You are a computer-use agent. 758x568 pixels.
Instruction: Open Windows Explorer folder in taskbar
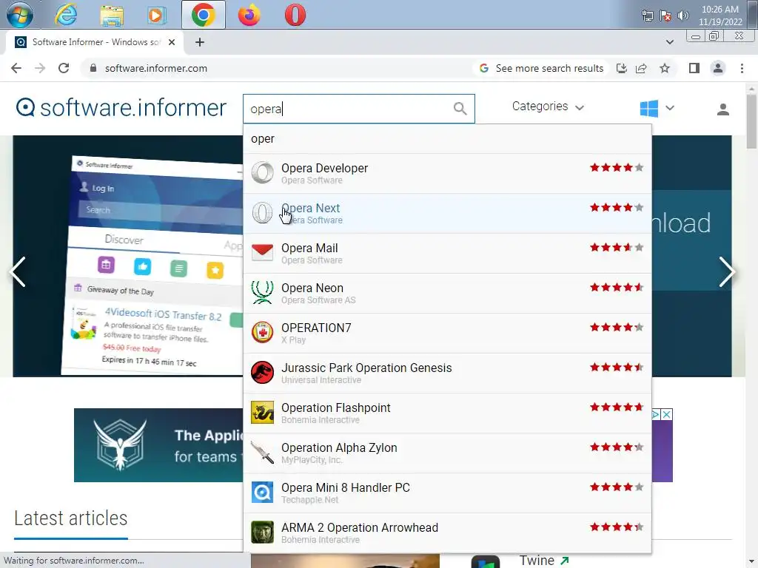(112, 15)
